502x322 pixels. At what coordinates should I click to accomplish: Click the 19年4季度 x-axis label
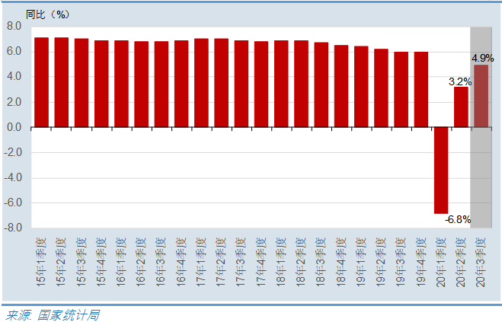(421, 262)
